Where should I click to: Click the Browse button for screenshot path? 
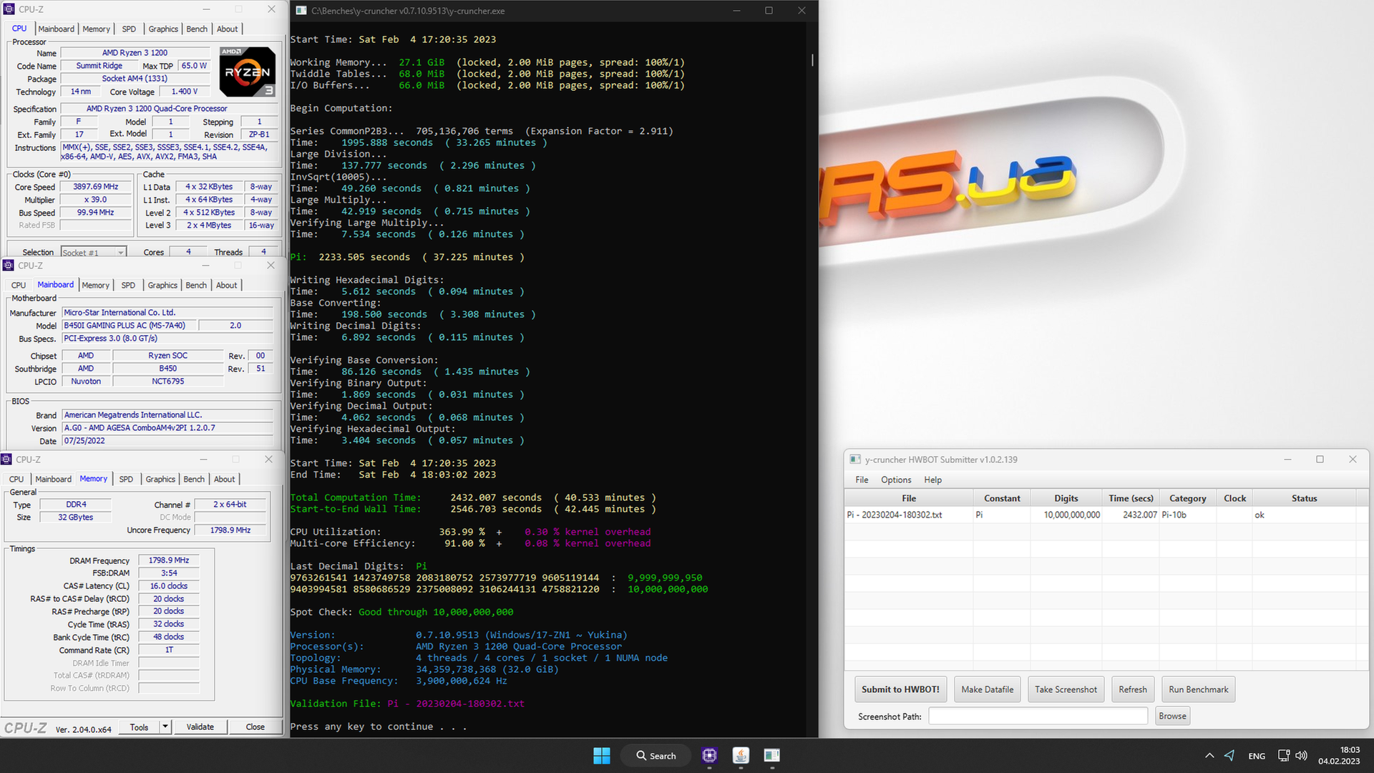click(x=1172, y=716)
